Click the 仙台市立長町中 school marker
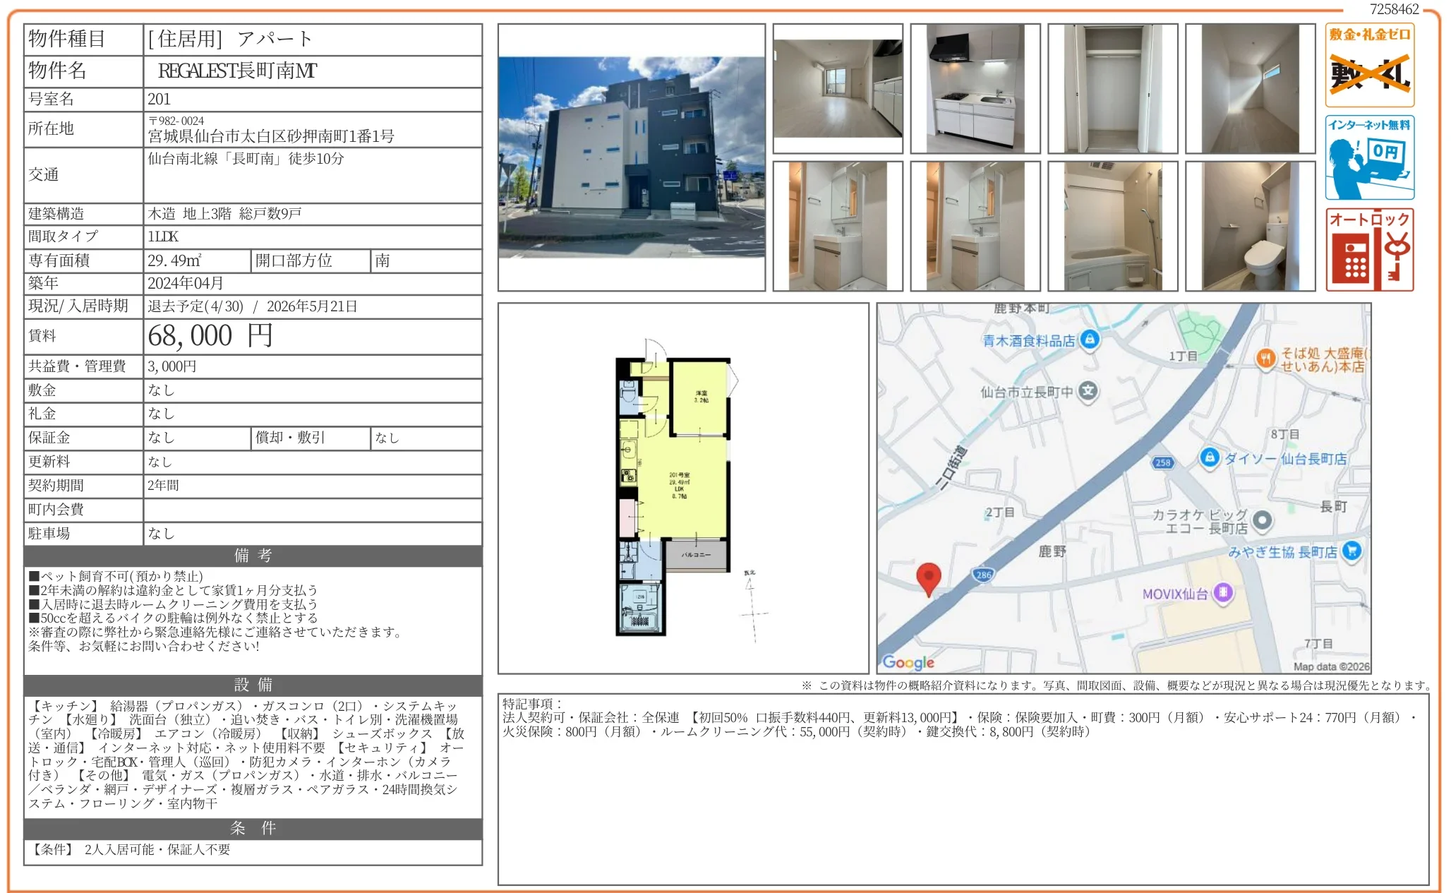The image size is (1451, 893). tap(1089, 391)
